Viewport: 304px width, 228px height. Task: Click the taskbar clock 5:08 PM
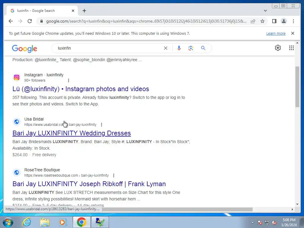289,222
